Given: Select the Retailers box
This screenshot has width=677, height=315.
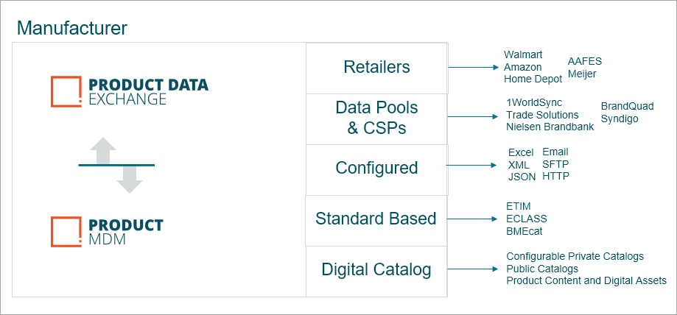Looking at the screenshot, I should [x=376, y=68].
